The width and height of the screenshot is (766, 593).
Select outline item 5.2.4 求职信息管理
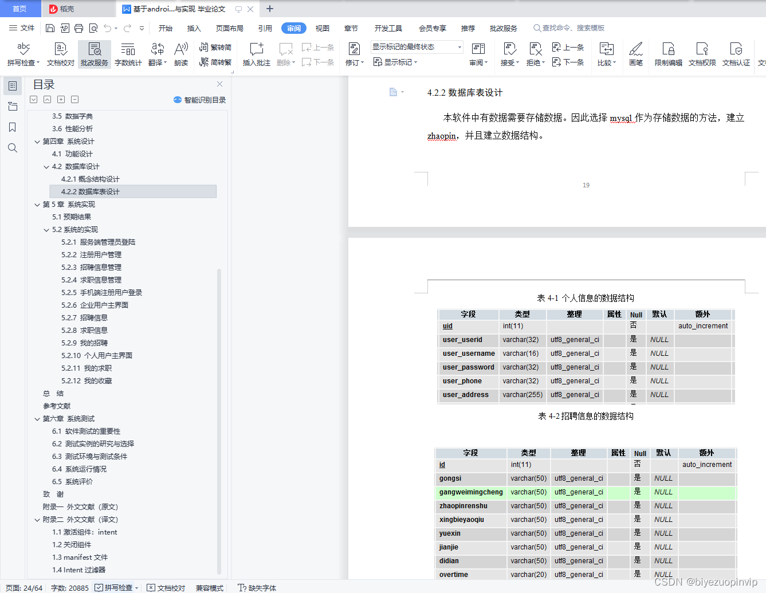click(x=92, y=280)
